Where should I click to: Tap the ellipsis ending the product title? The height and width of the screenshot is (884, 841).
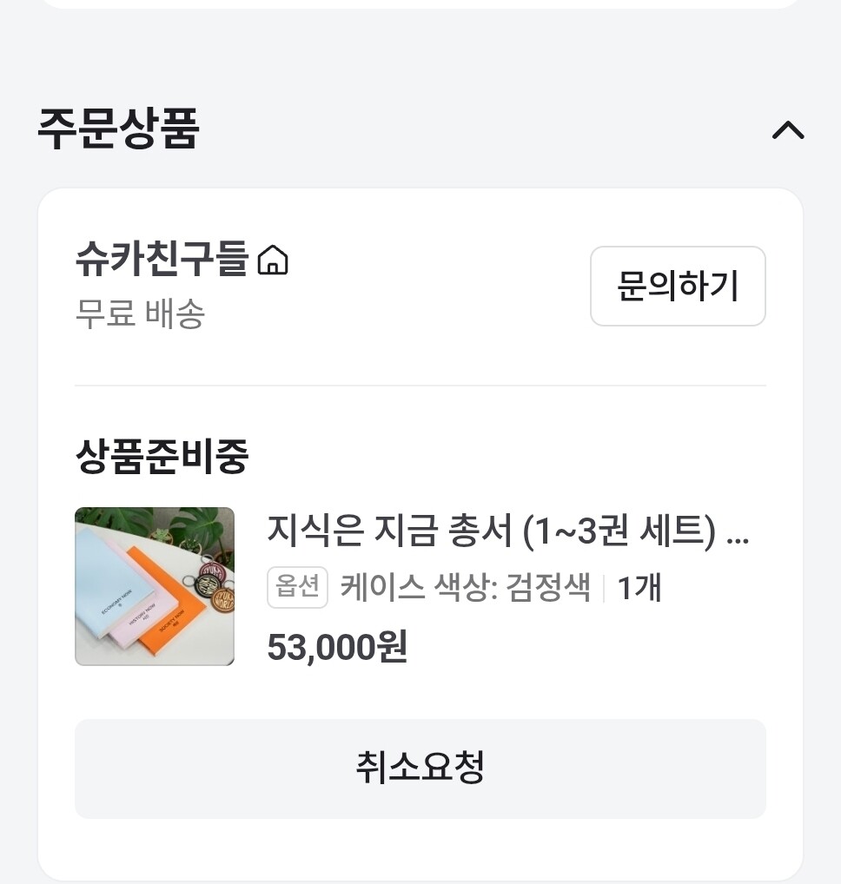tap(737, 531)
